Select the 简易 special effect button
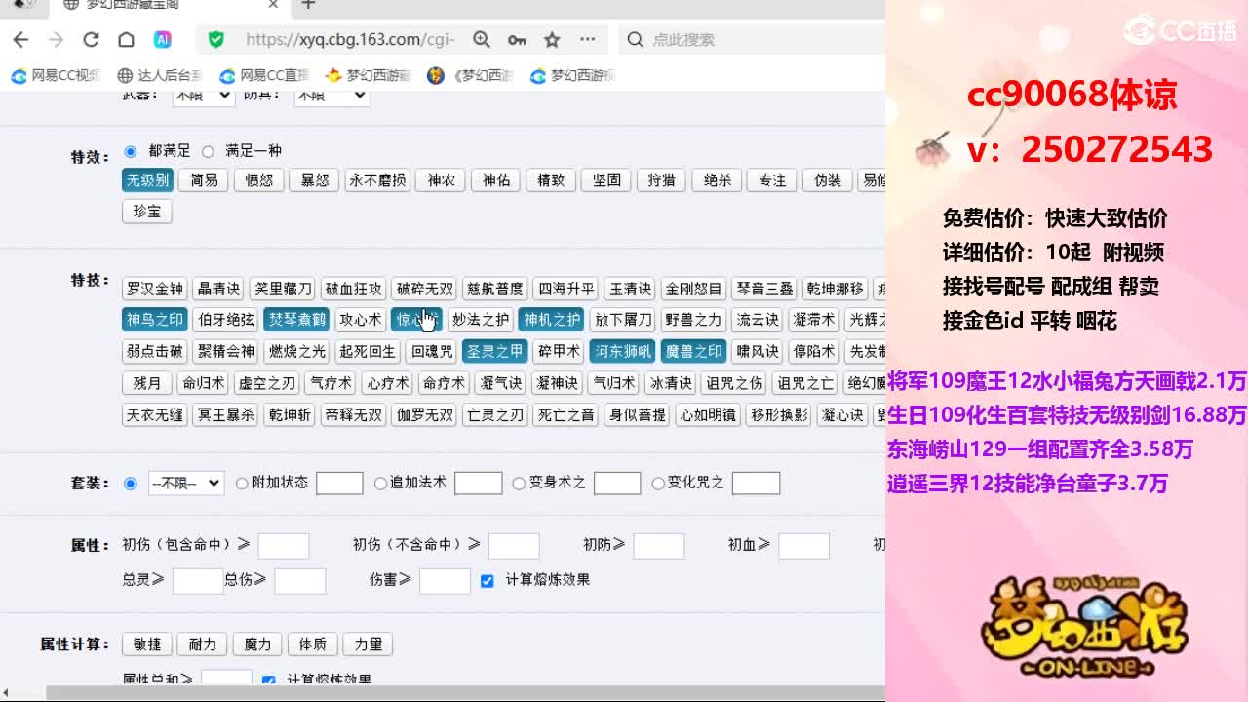 tap(205, 180)
